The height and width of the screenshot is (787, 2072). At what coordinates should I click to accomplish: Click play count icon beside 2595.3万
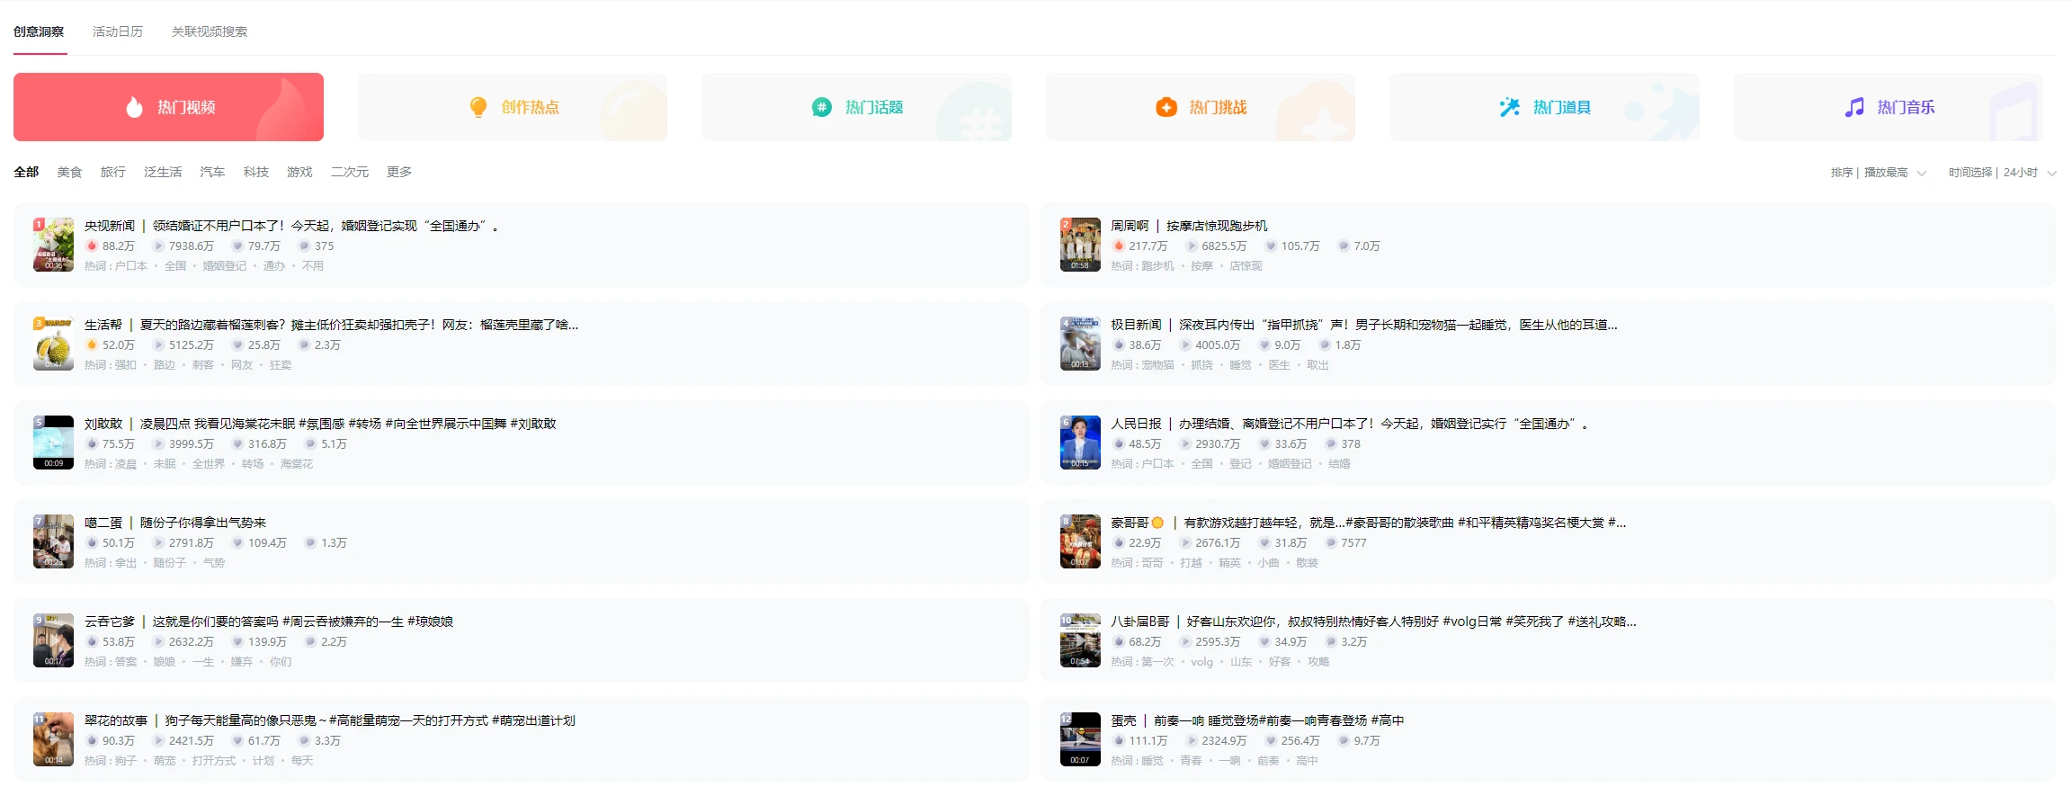coord(1185,641)
